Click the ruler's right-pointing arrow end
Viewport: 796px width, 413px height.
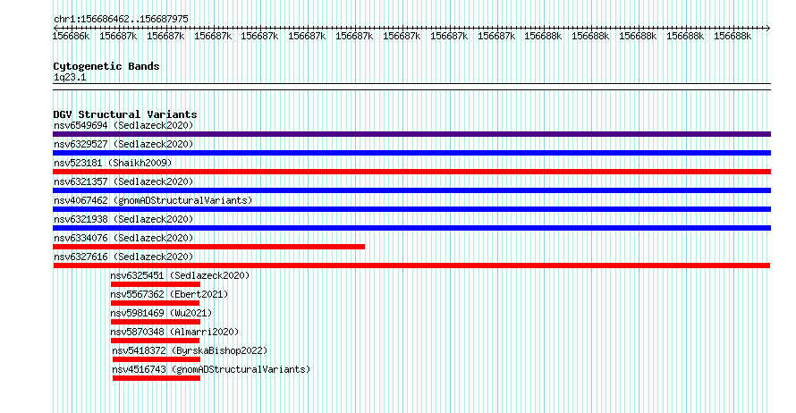point(767,28)
